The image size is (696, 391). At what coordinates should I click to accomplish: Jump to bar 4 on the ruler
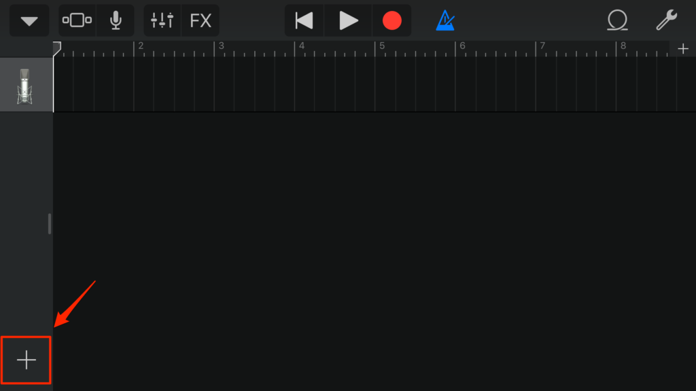(301, 45)
